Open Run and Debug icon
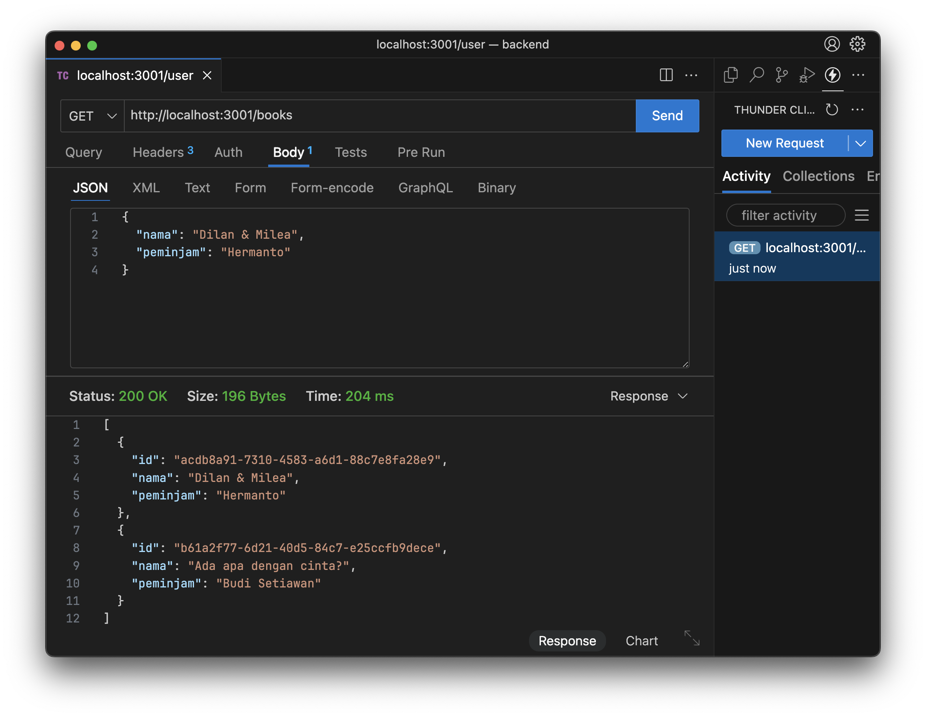Screen dimensions: 926x717 [x=807, y=75]
